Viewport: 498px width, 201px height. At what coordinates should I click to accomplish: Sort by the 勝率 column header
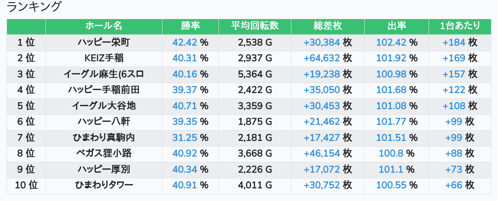click(190, 26)
